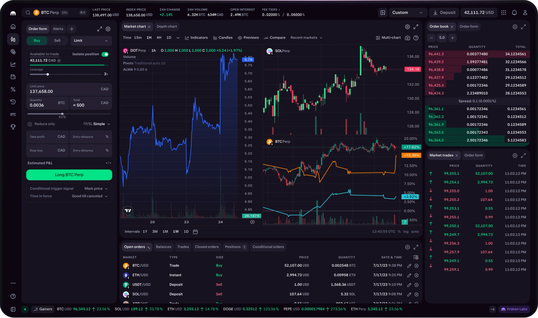Switch to the Depth chart tab

pyautogui.click(x=167, y=27)
